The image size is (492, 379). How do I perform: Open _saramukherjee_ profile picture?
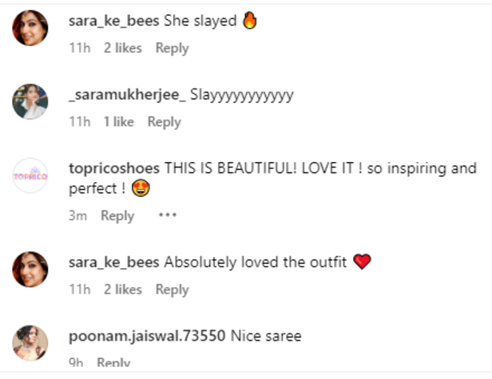[x=30, y=101]
